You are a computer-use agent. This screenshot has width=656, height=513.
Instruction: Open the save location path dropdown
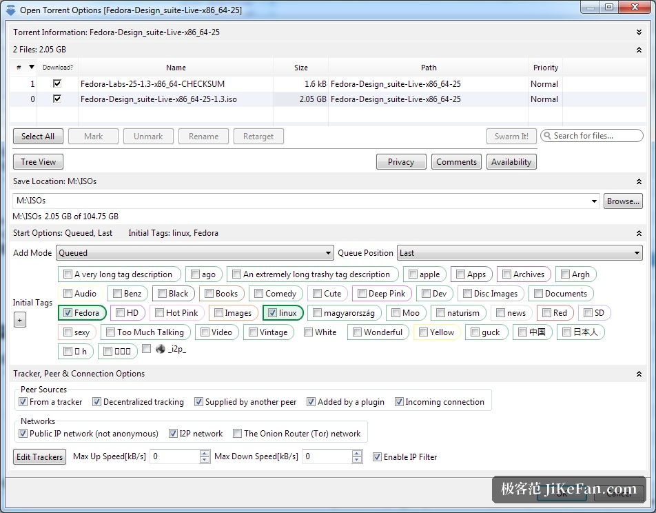click(x=594, y=201)
